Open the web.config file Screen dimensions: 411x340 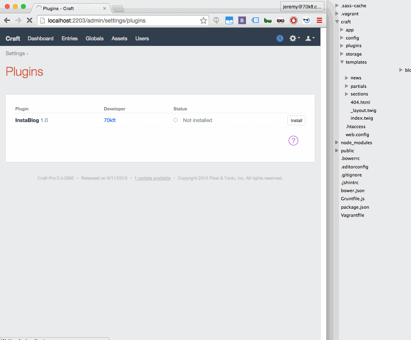pyautogui.click(x=357, y=135)
